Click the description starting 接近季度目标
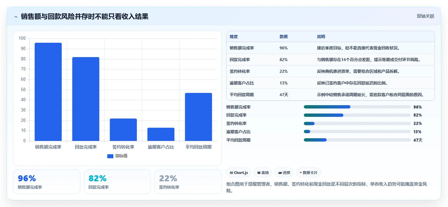The image size is (448, 207). [x=358, y=48]
